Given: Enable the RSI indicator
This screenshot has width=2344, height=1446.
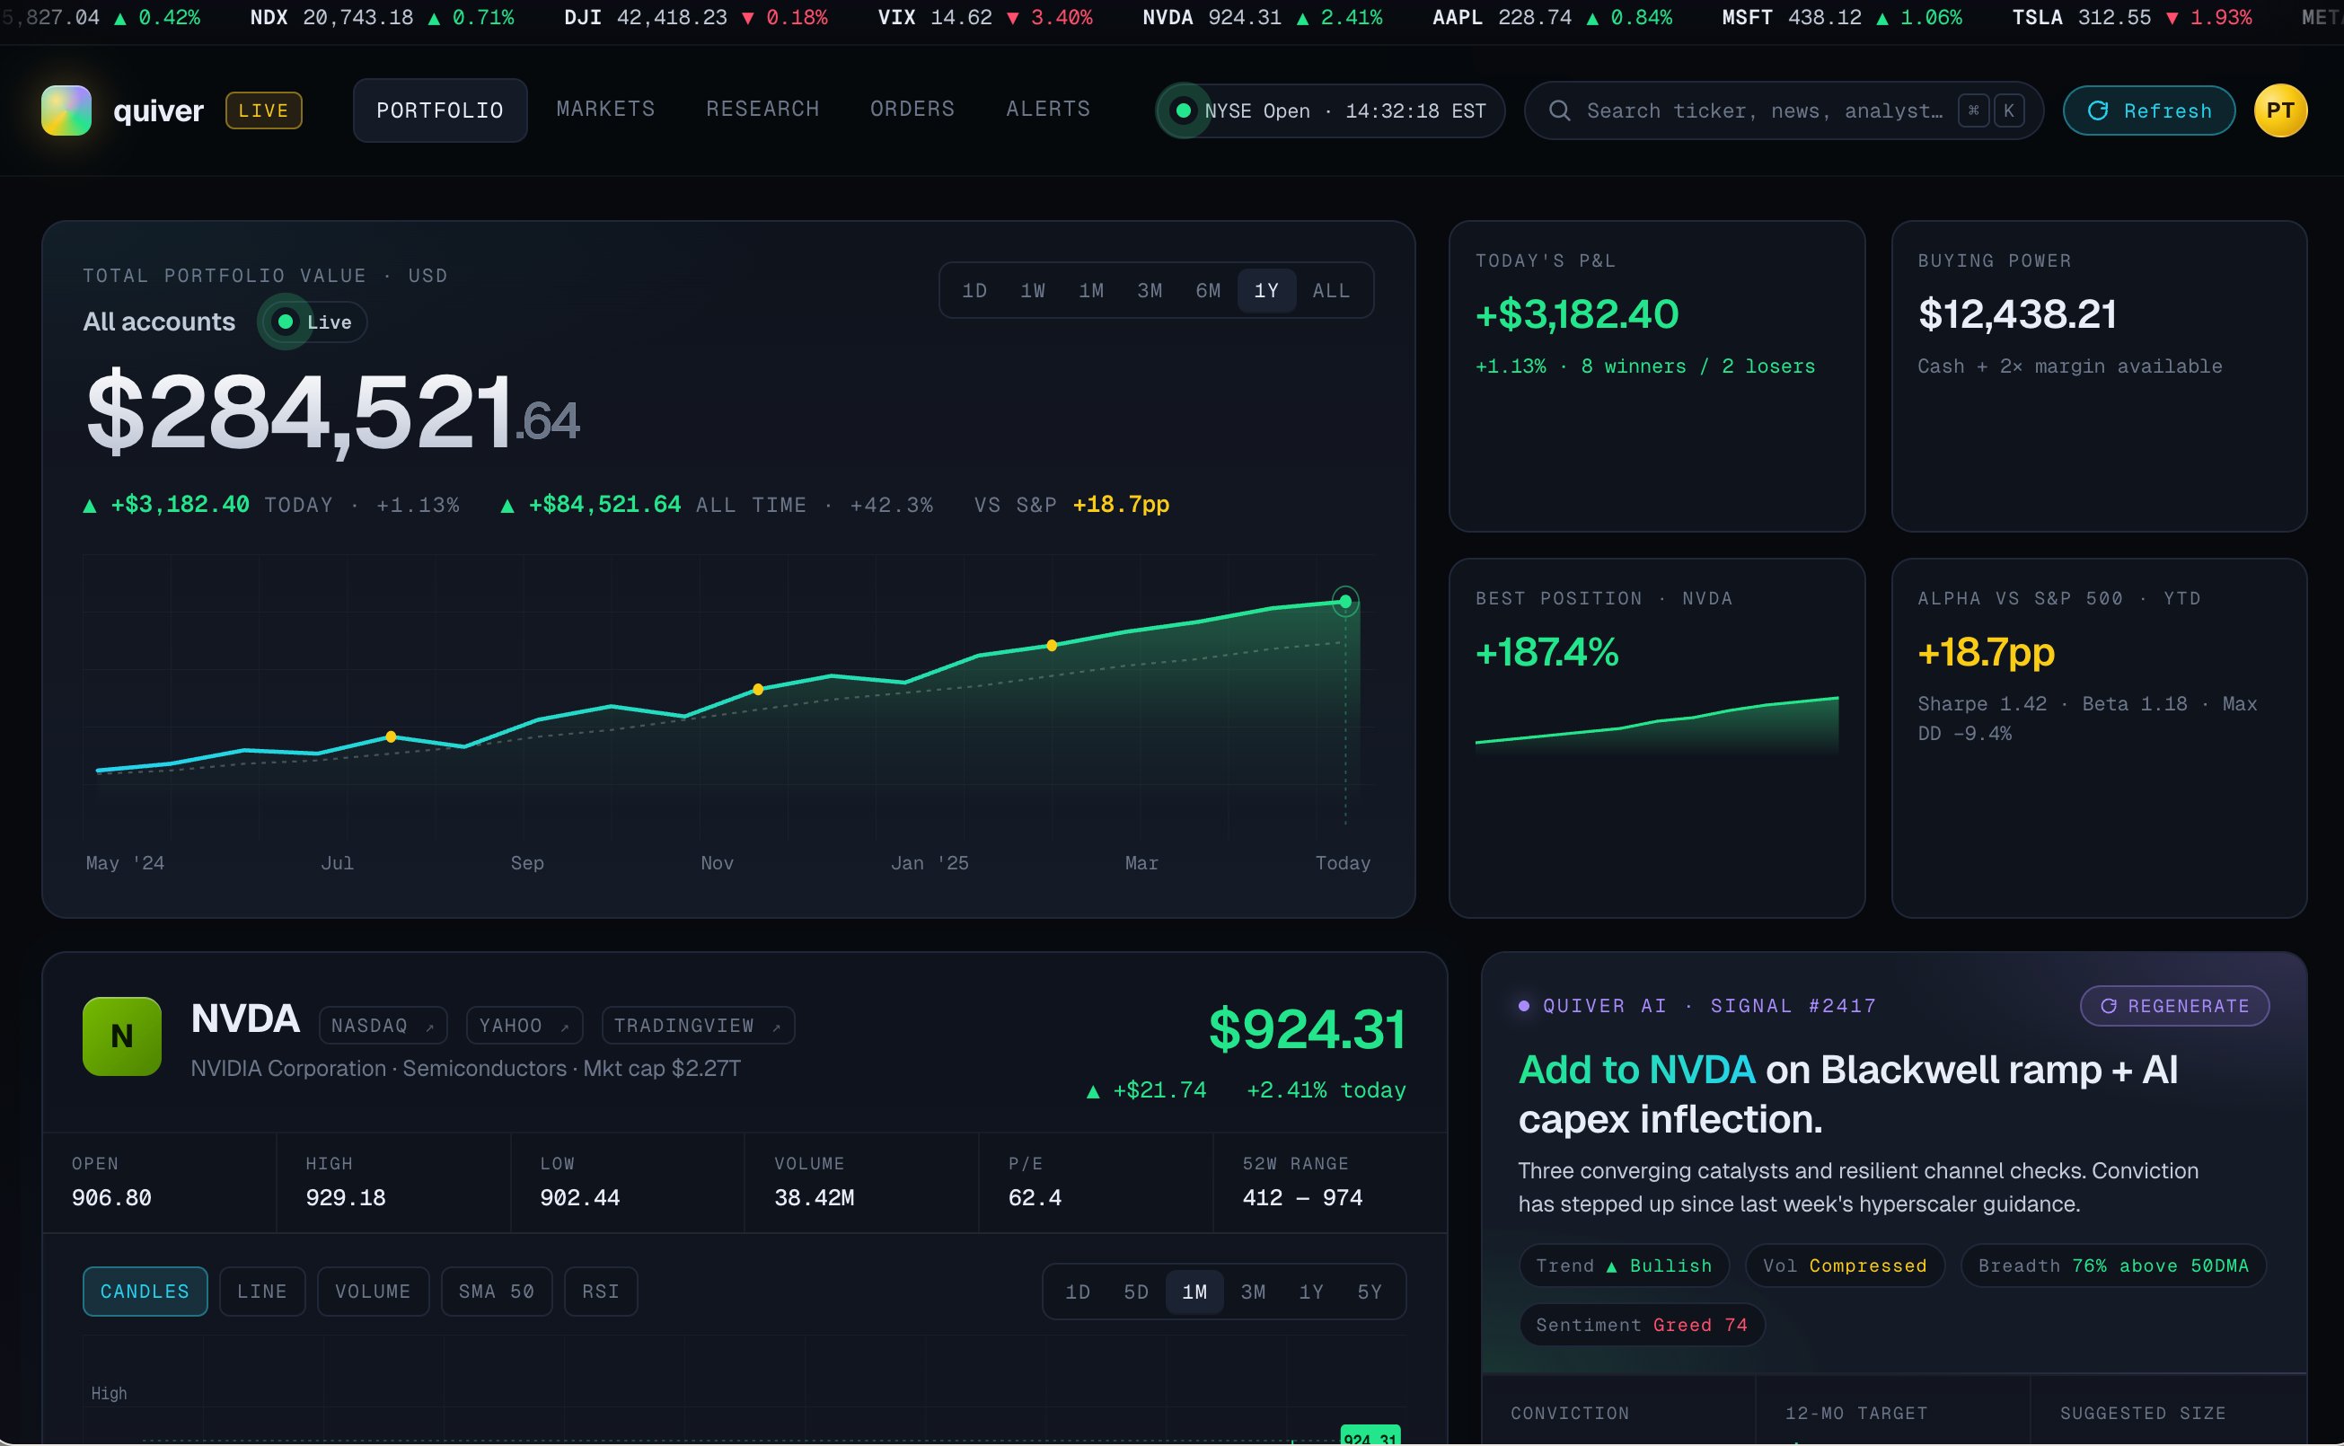Looking at the screenshot, I should (601, 1292).
